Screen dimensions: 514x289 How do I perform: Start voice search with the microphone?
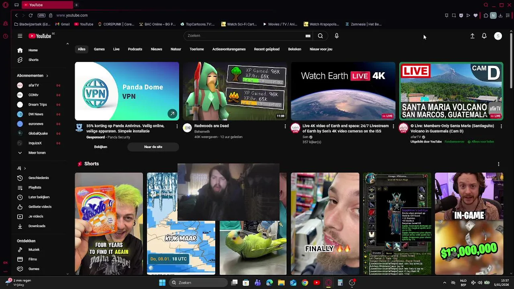click(337, 36)
